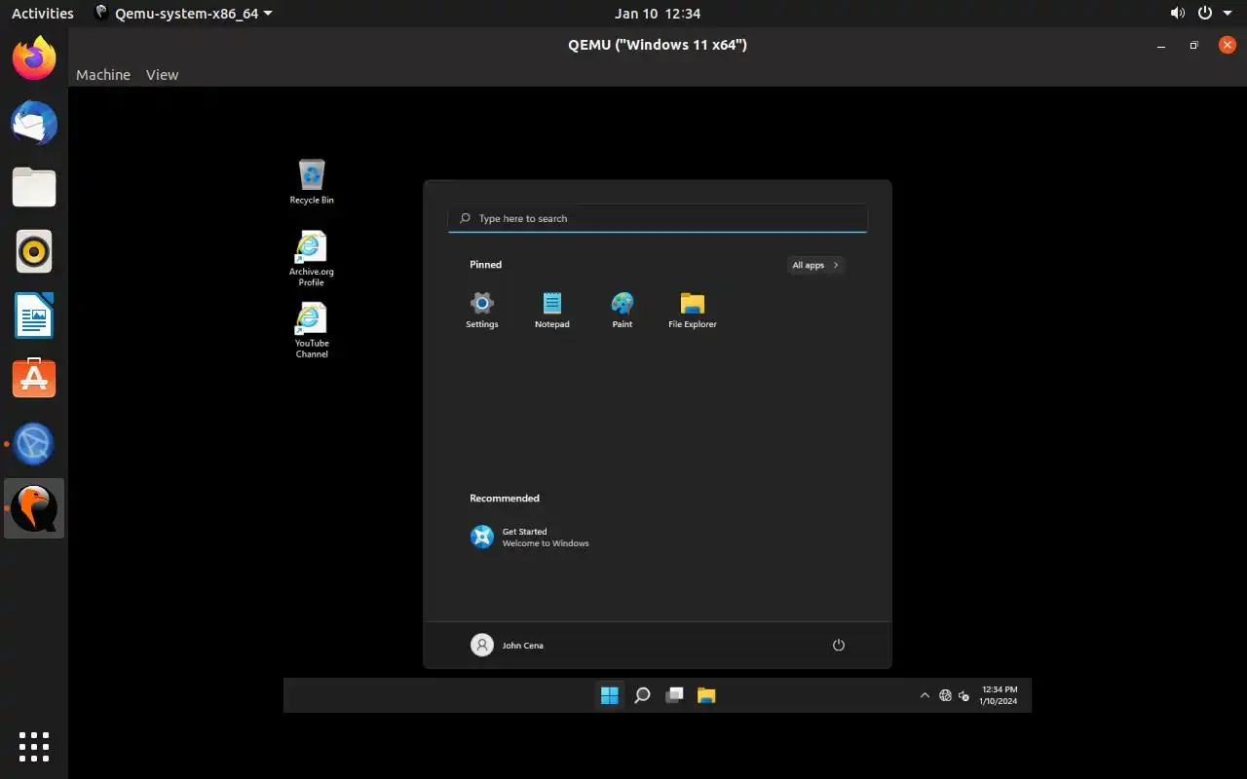Image resolution: width=1247 pixels, height=779 pixels.
Task: Click the Pinned section heading
Action: click(x=485, y=265)
